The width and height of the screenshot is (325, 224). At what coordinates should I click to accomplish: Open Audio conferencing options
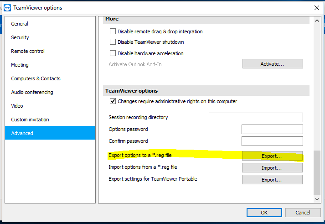(32, 92)
